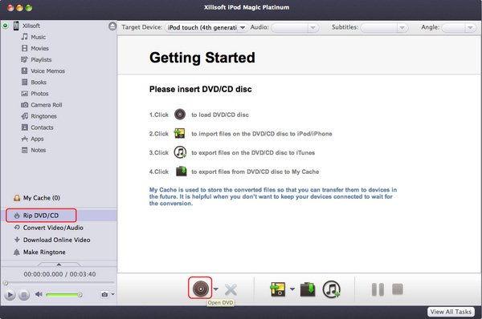Click 'to load DVD/CD disc' text

pos(220,115)
